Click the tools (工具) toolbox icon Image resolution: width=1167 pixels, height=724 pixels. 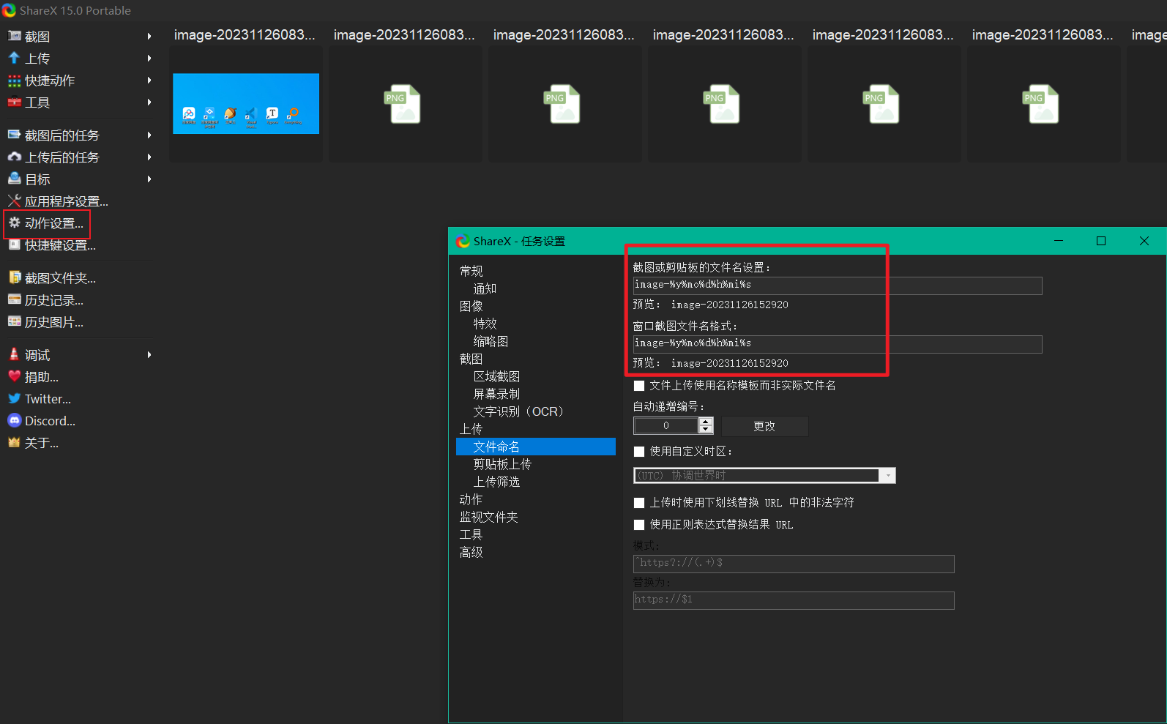14,102
